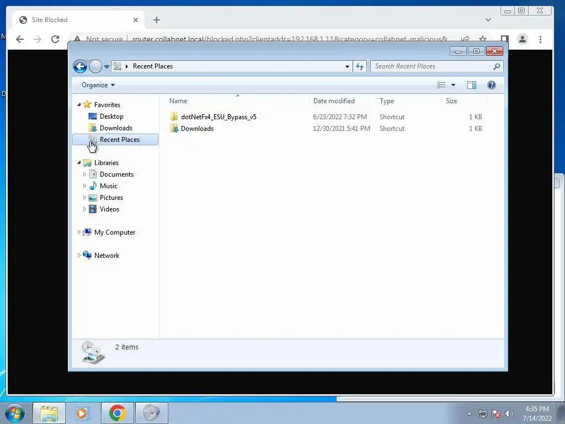Select My Computer in the navigation pane
This screenshot has width=565, height=424.
114,232
